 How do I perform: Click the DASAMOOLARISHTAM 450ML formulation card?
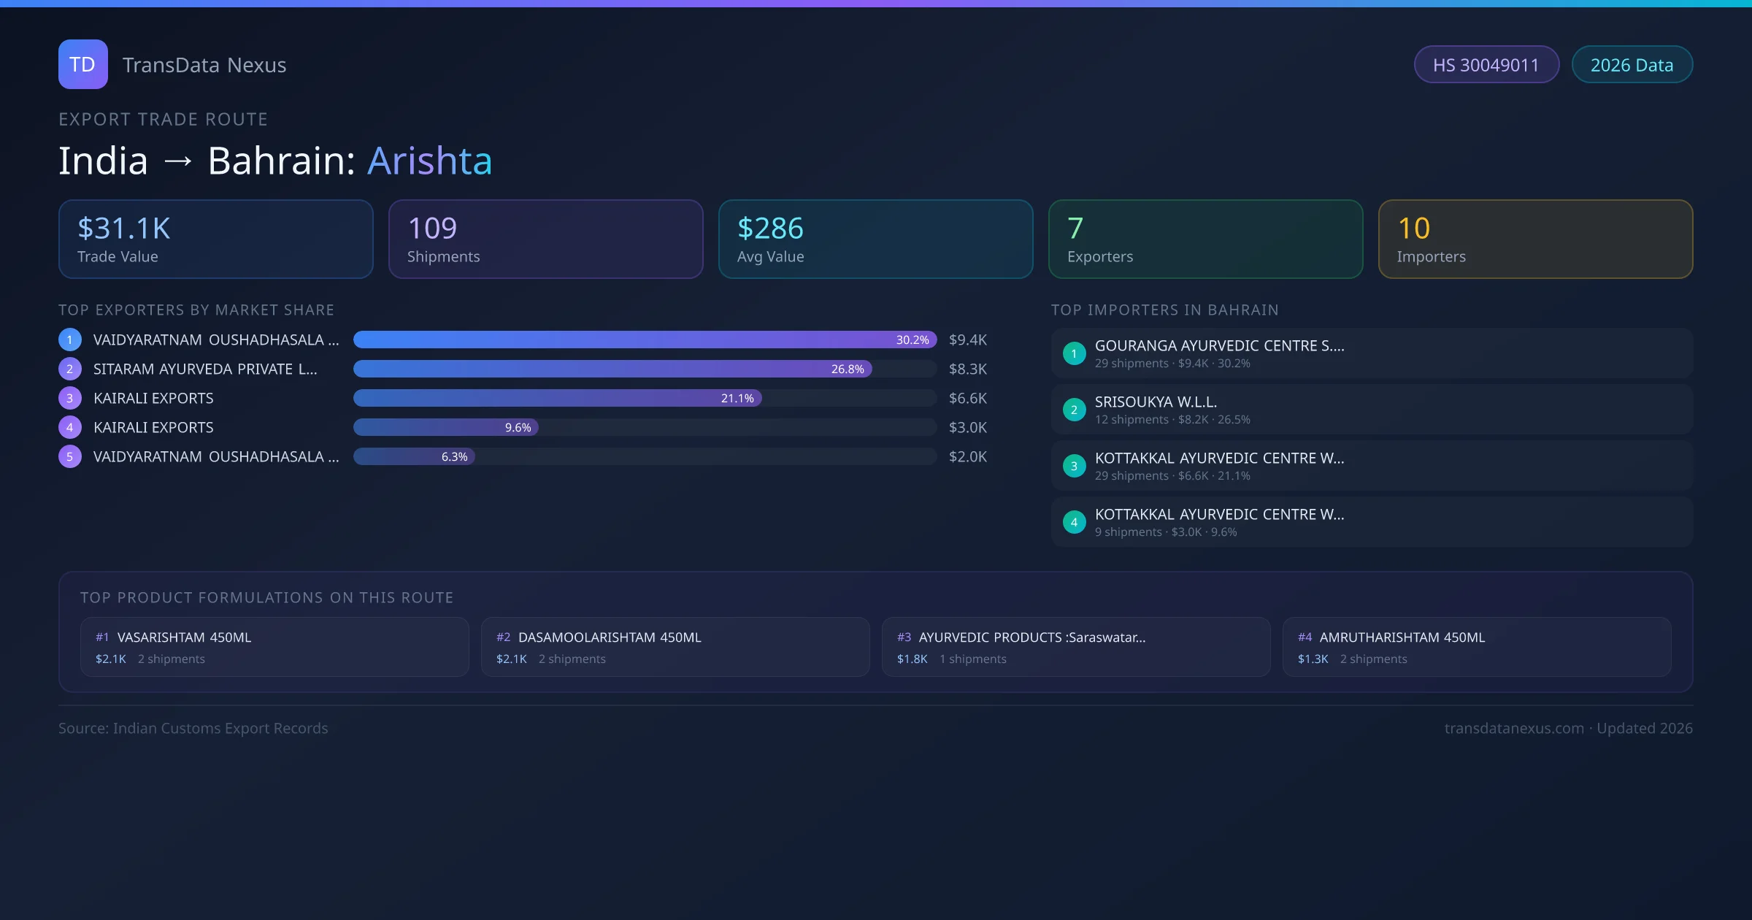(675, 647)
